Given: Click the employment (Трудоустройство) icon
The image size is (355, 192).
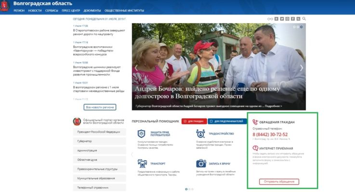Looking at the screenshot, I should 200,134.
